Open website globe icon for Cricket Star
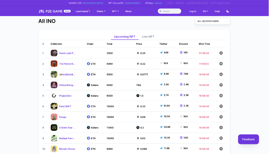This screenshot has height=154, width=269. click(221, 128)
